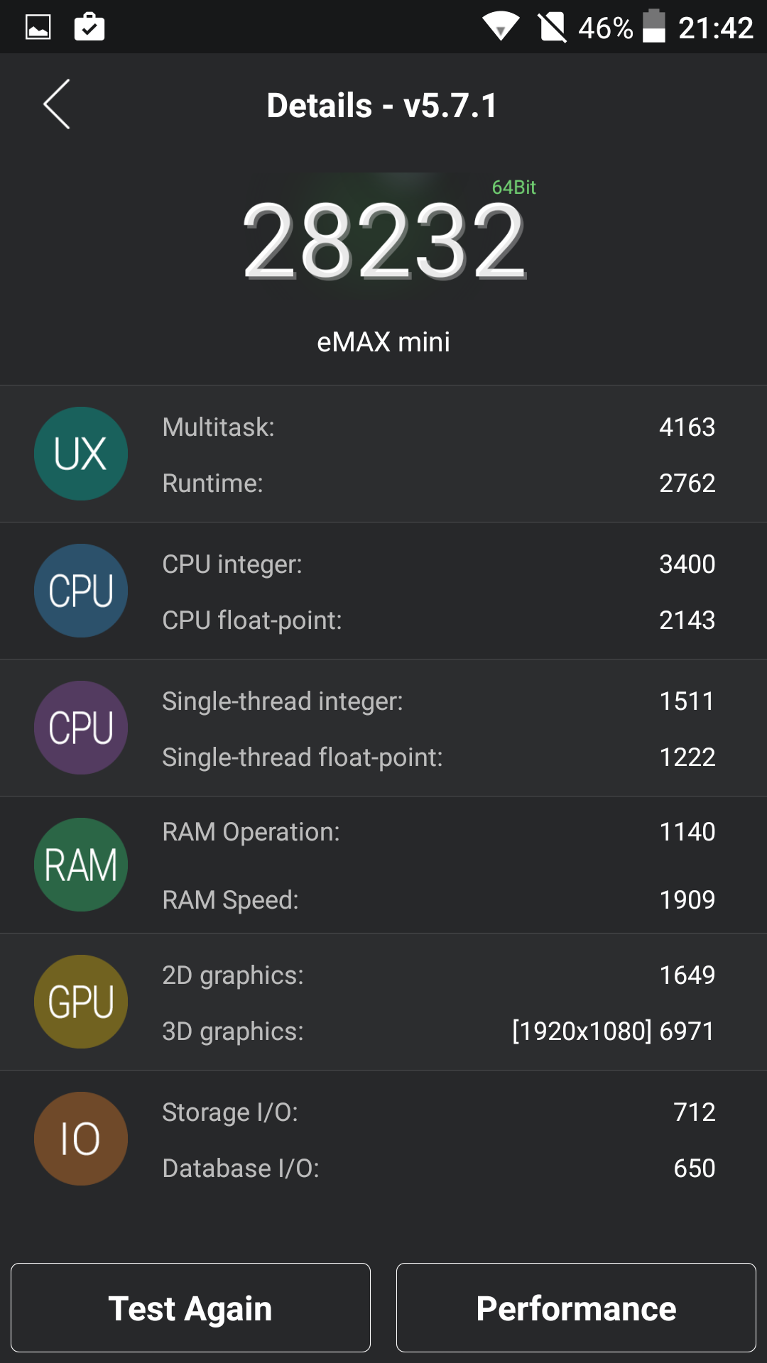Viewport: 767px width, 1363px height.
Task: Tap the RAM Speed result row
Action: click(437, 900)
